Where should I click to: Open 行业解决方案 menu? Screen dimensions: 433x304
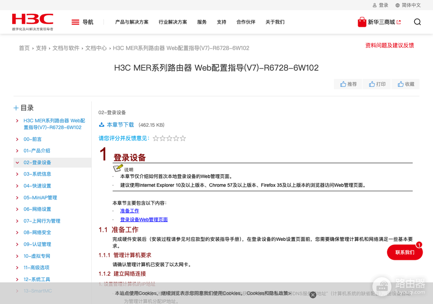173,22
